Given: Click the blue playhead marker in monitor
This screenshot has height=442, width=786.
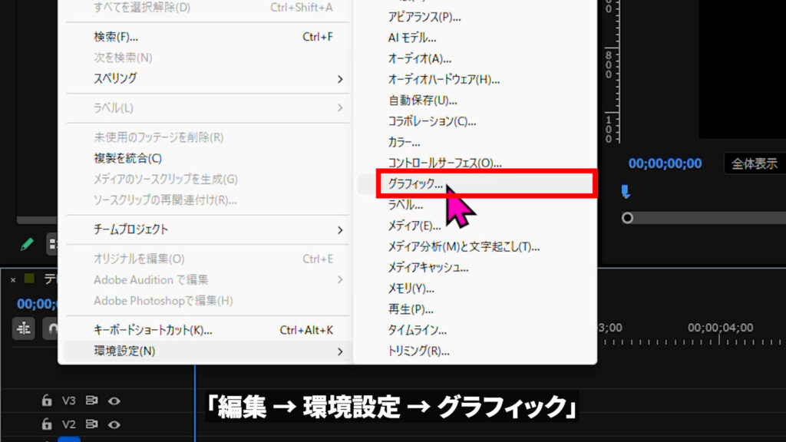Looking at the screenshot, I should pos(626,192).
